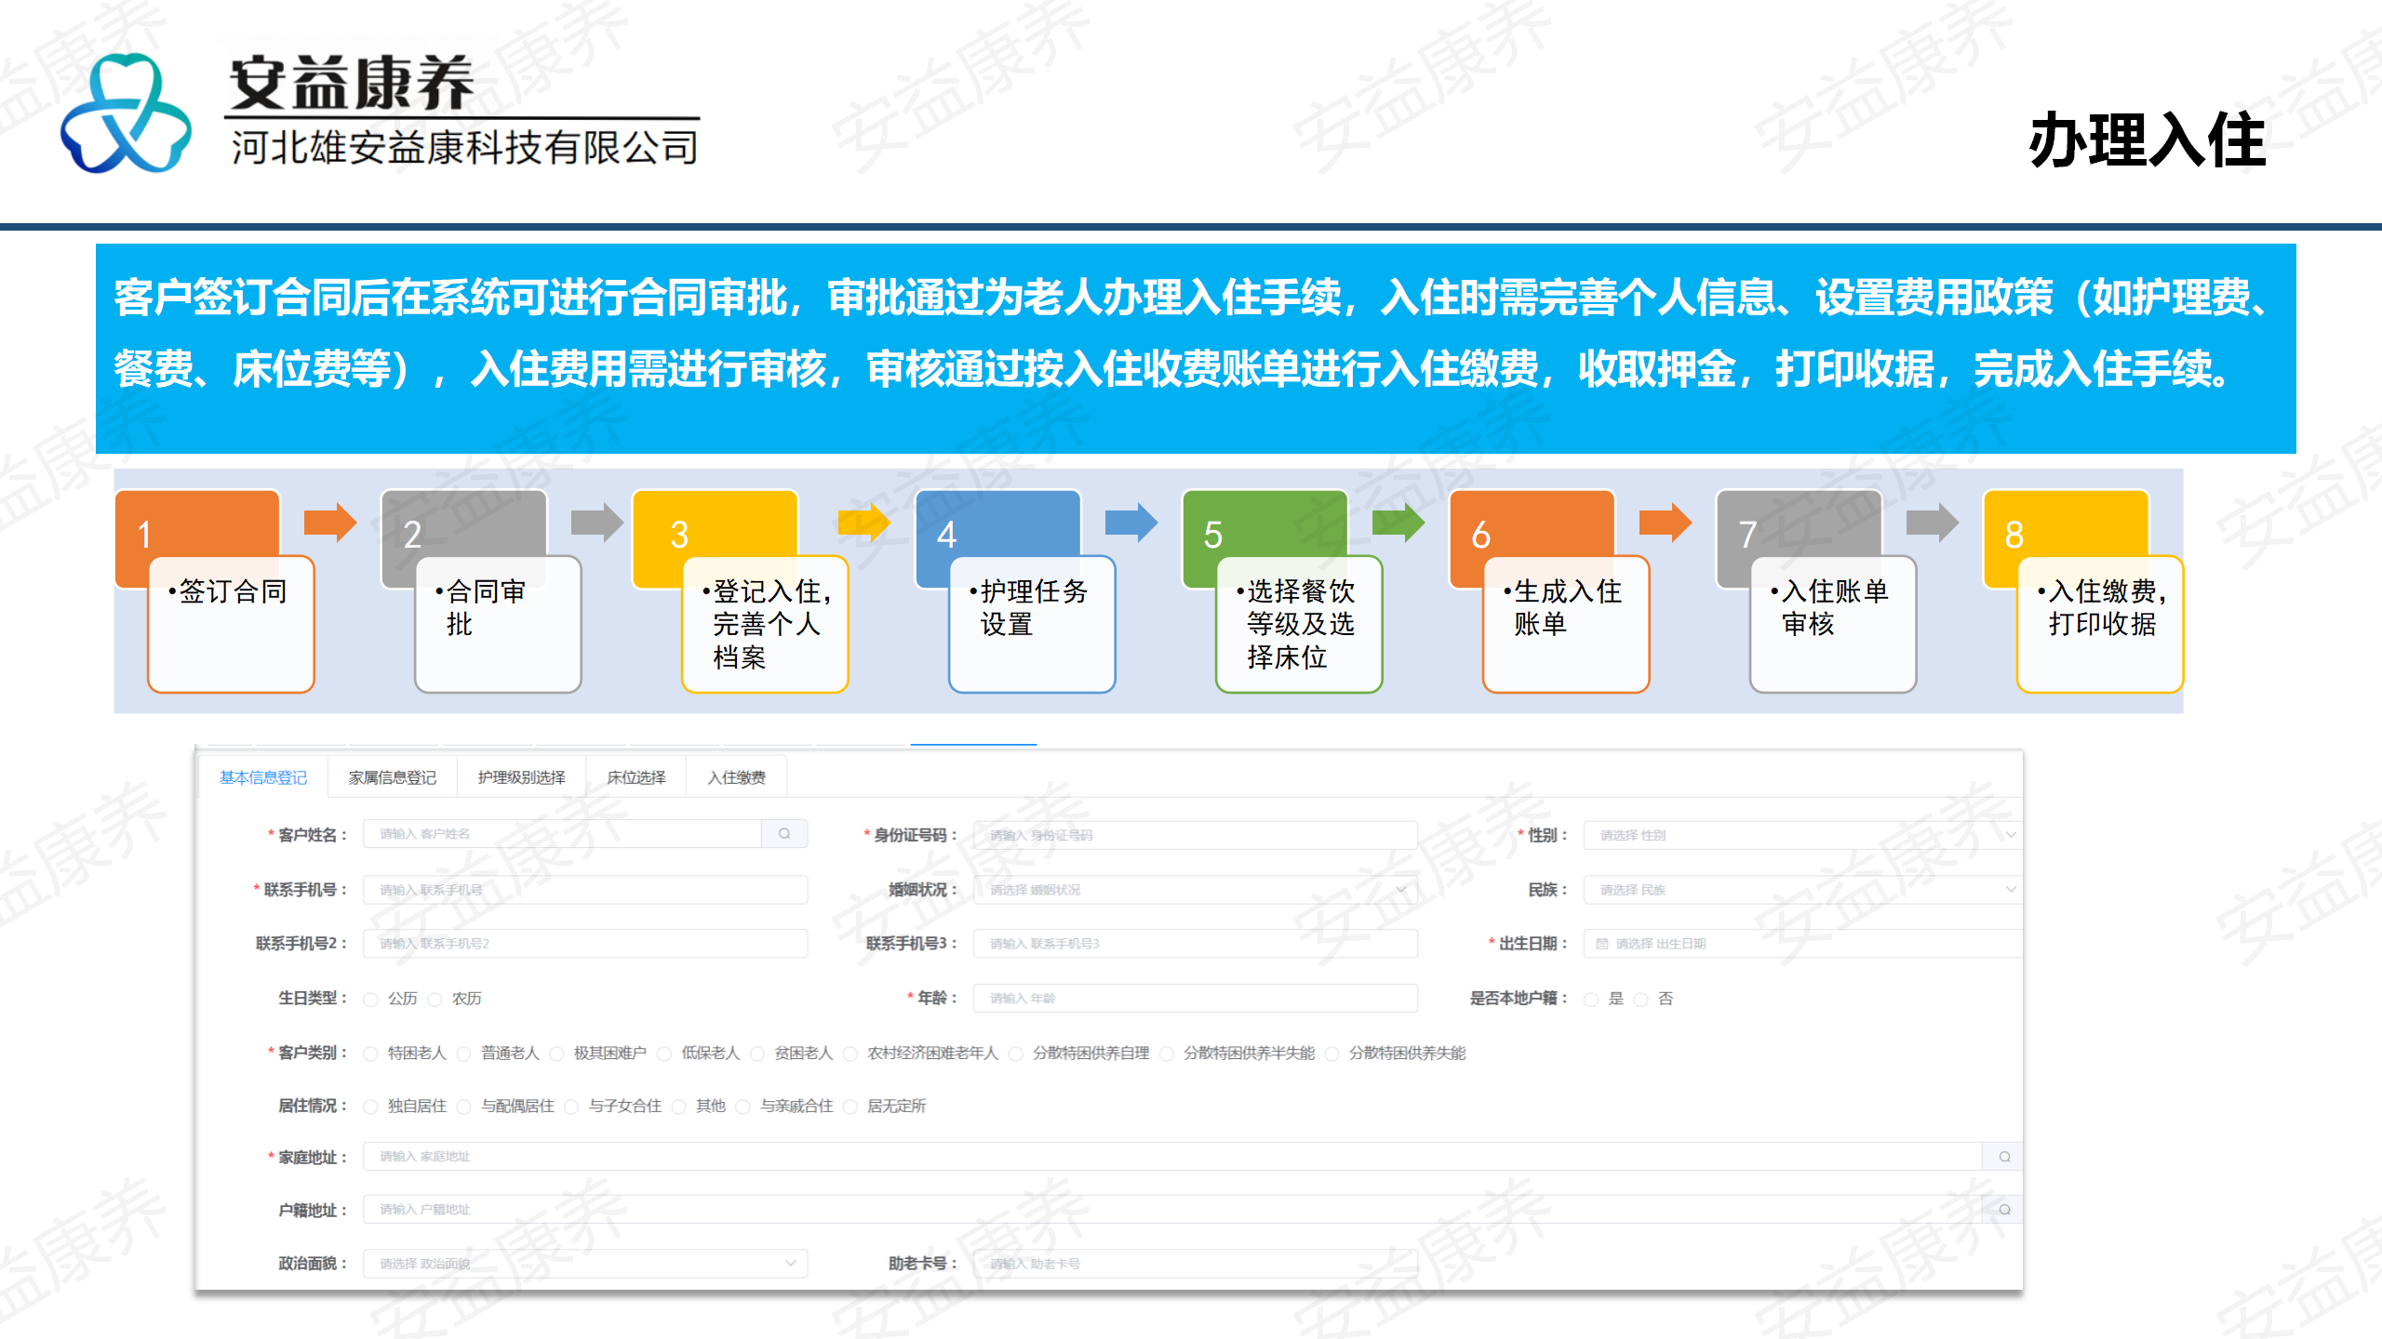Choose 居无定所 living situation
2382x1339 pixels.
850,1107
